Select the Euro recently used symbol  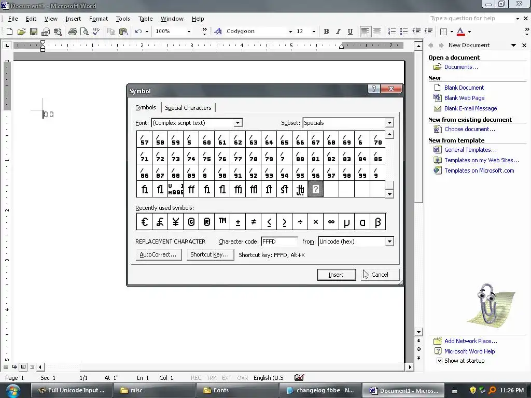point(144,222)
